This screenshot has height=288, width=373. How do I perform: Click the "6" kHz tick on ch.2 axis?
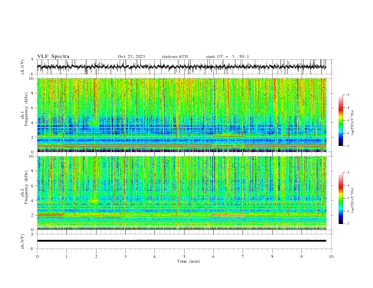click(33, 186)
